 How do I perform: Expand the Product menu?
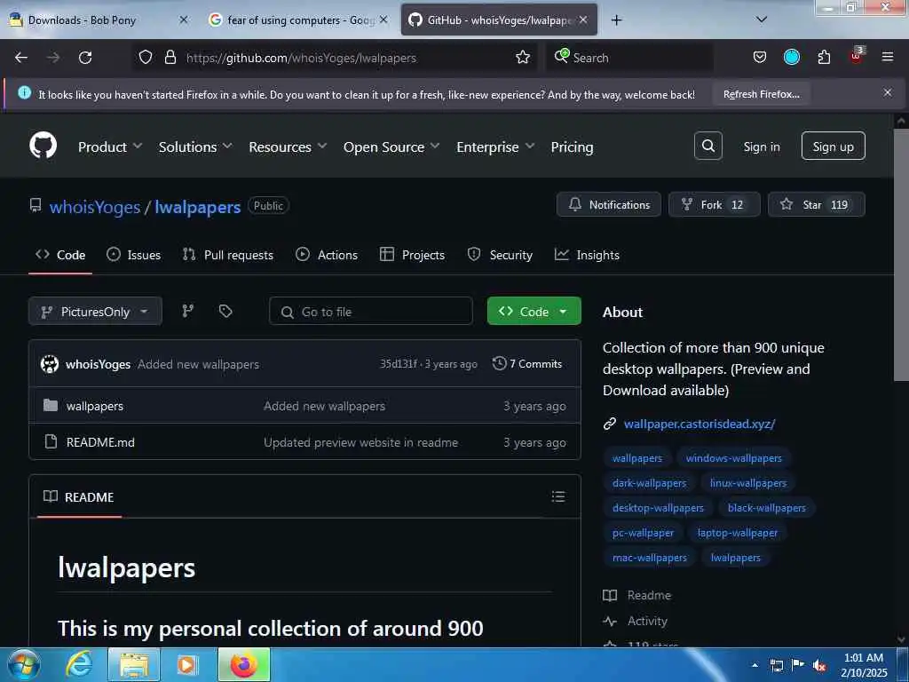(x=110, y=147)
